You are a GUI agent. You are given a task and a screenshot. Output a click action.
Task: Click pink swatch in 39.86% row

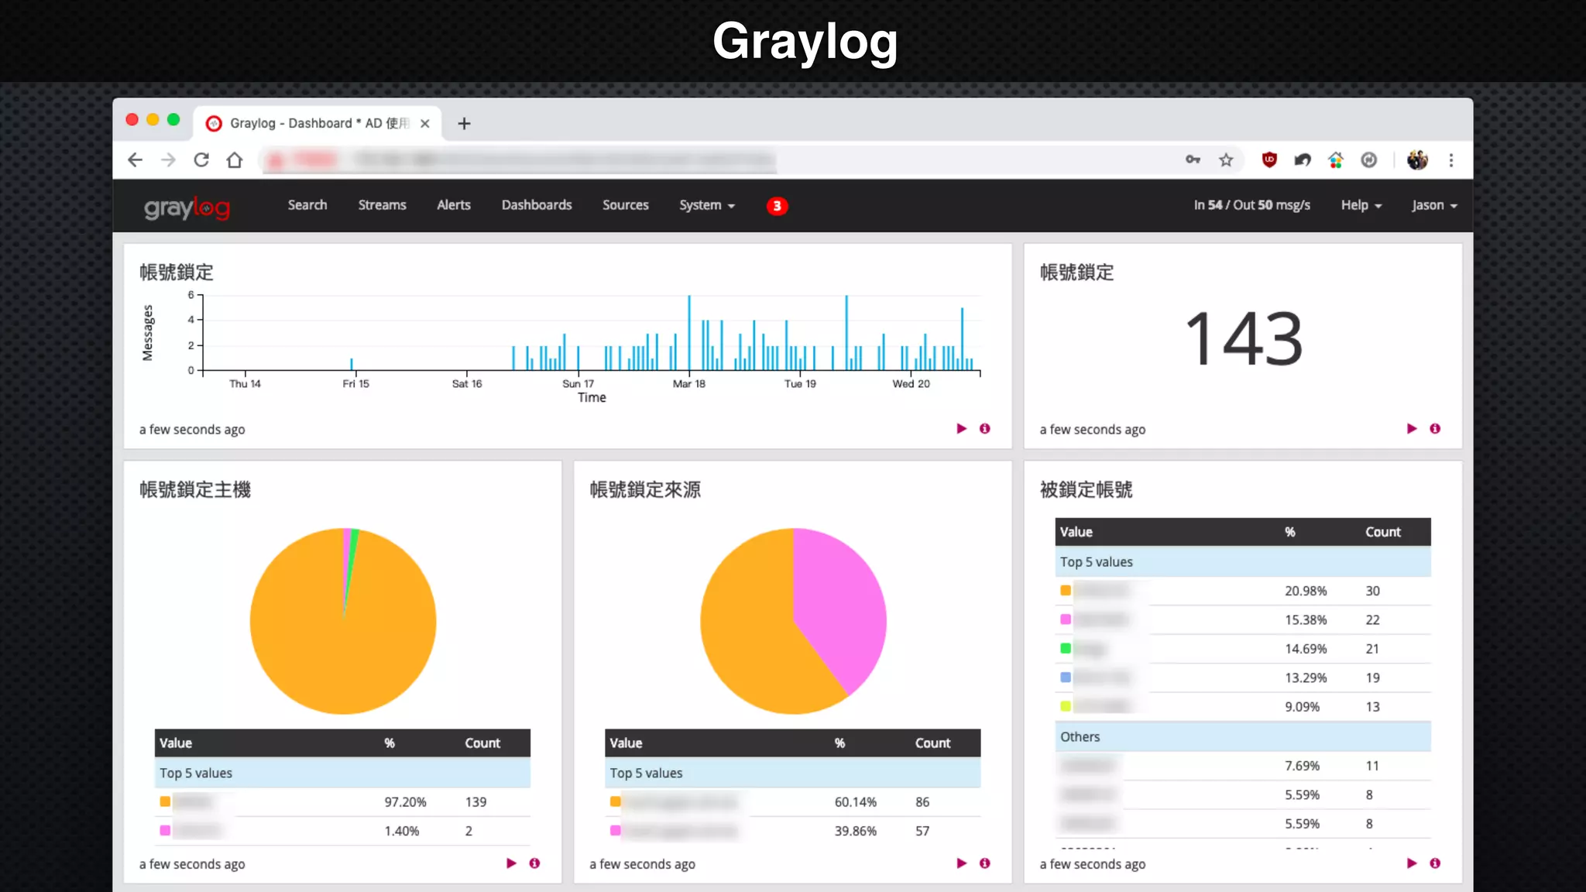coord(615,830)
